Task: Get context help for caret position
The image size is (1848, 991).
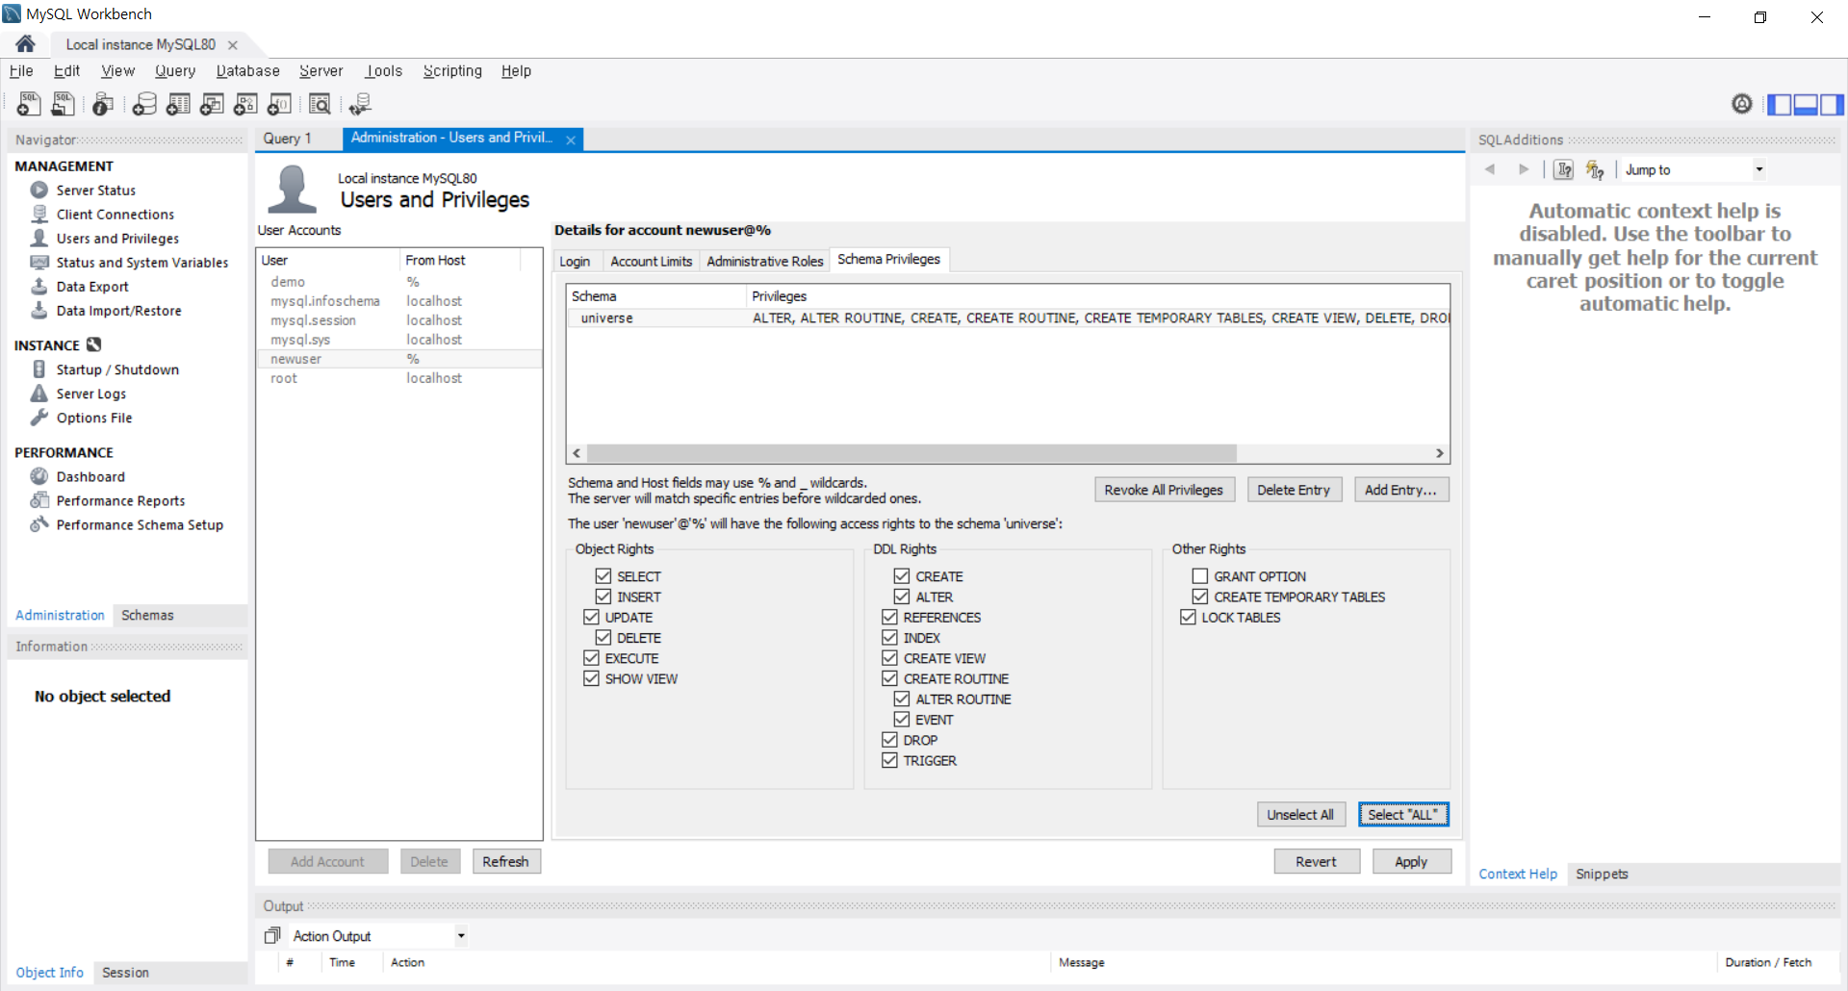Action: coord(1564,169)
